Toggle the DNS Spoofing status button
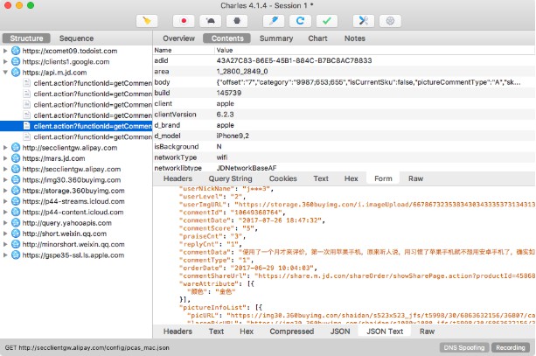The image size is (536, 356). (464, 347)
